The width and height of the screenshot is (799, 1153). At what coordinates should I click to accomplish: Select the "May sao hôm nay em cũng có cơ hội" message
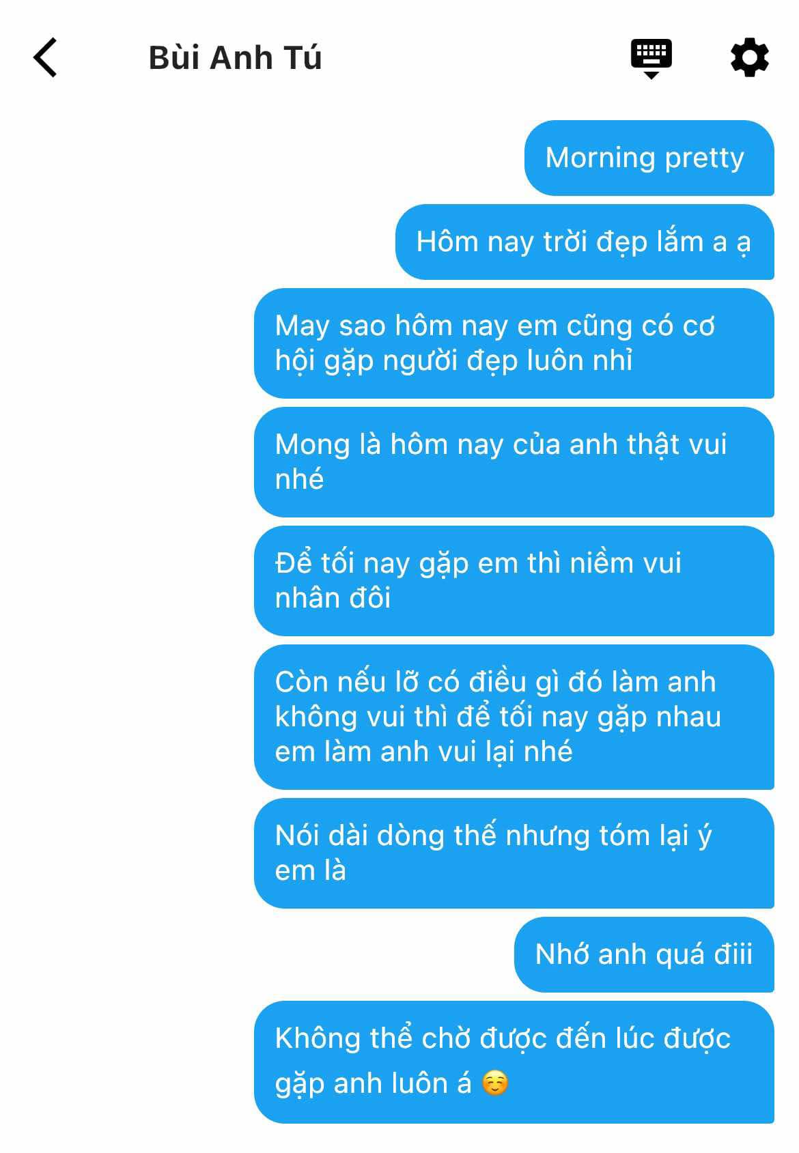coord(514,343)
